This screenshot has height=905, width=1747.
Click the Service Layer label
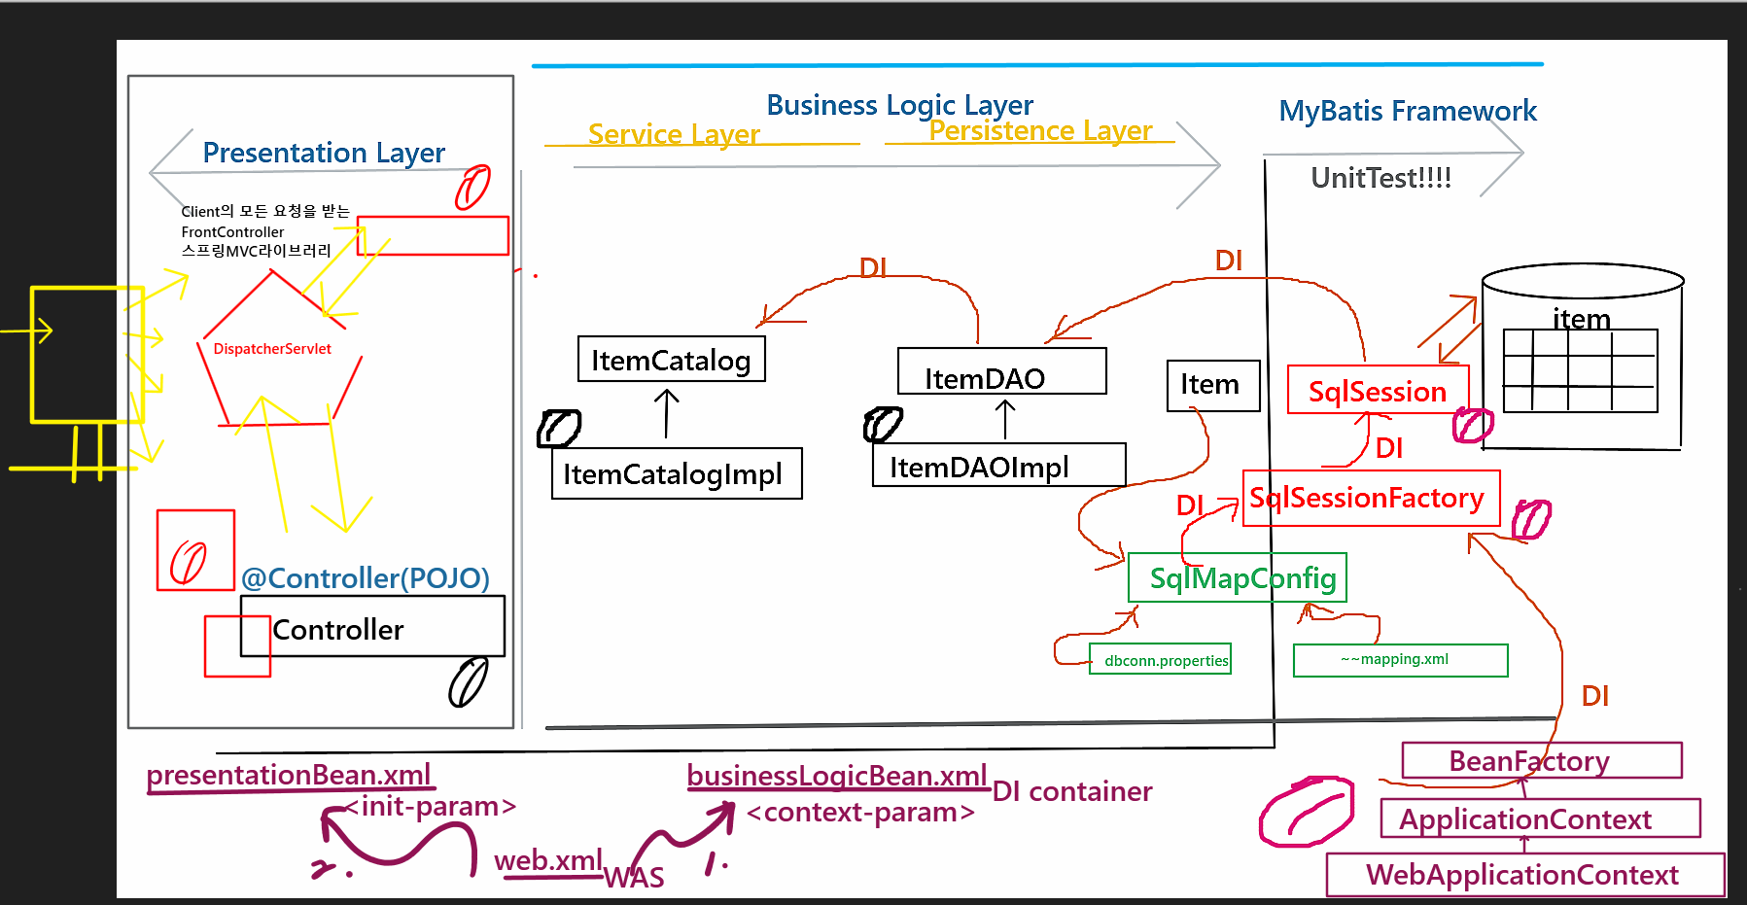click(674, 134)
